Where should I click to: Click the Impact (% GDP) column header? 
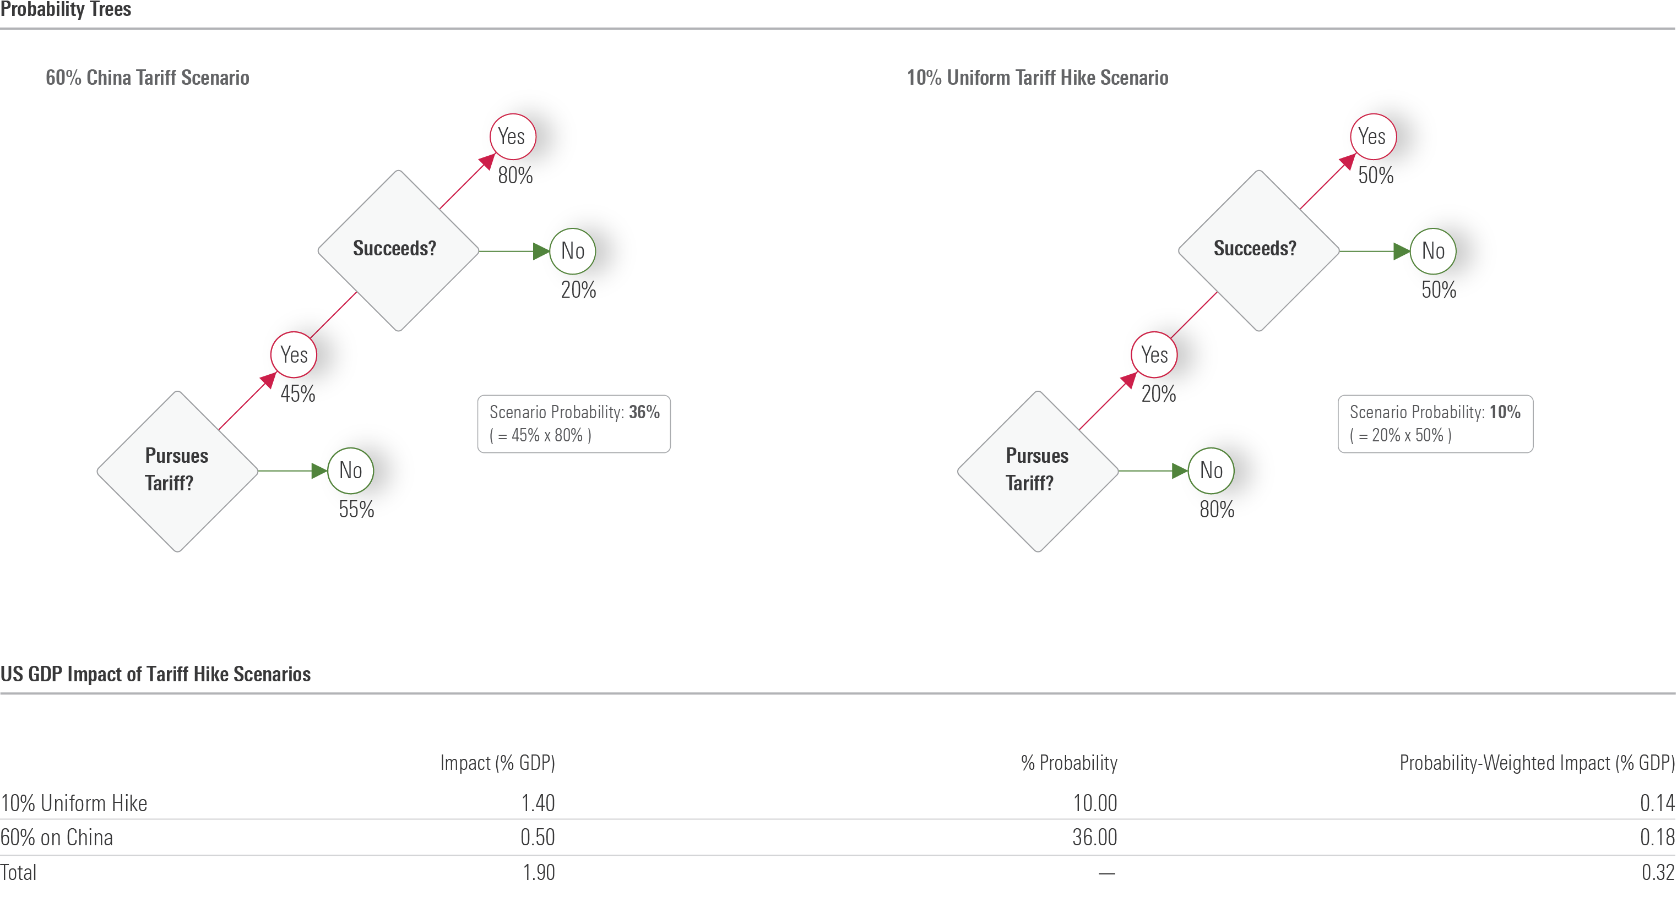[x=497, y=762]
